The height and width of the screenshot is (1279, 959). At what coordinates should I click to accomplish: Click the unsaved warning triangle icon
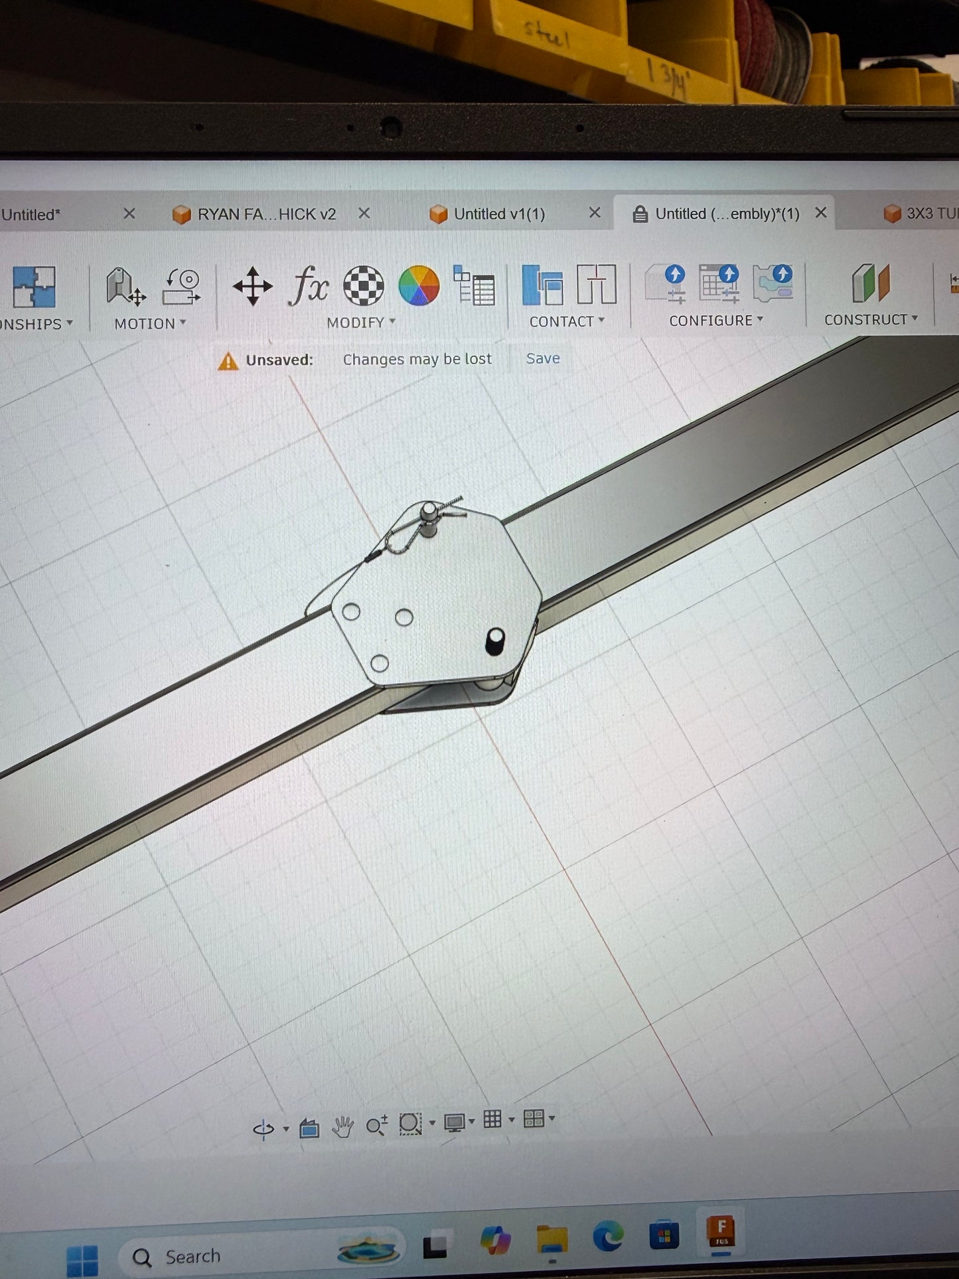click(228, 361)
